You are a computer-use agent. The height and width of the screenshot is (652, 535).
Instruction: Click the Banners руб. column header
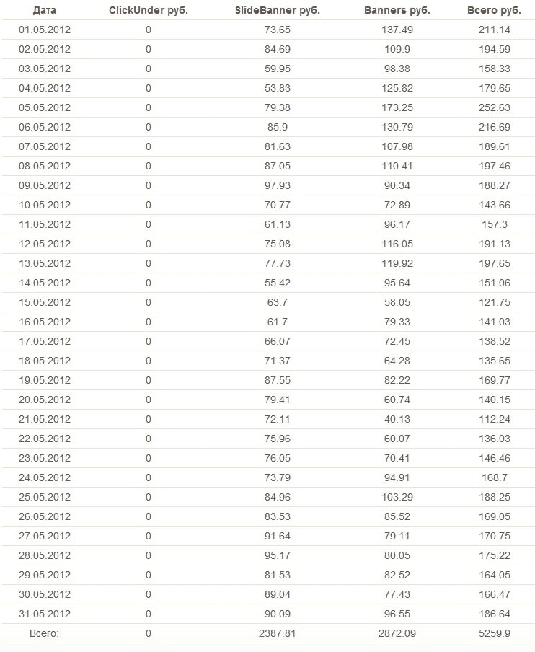(396, 11)
